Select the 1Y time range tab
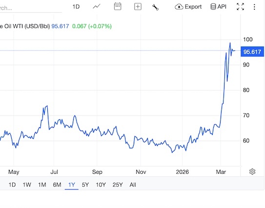 coord(72,185)
